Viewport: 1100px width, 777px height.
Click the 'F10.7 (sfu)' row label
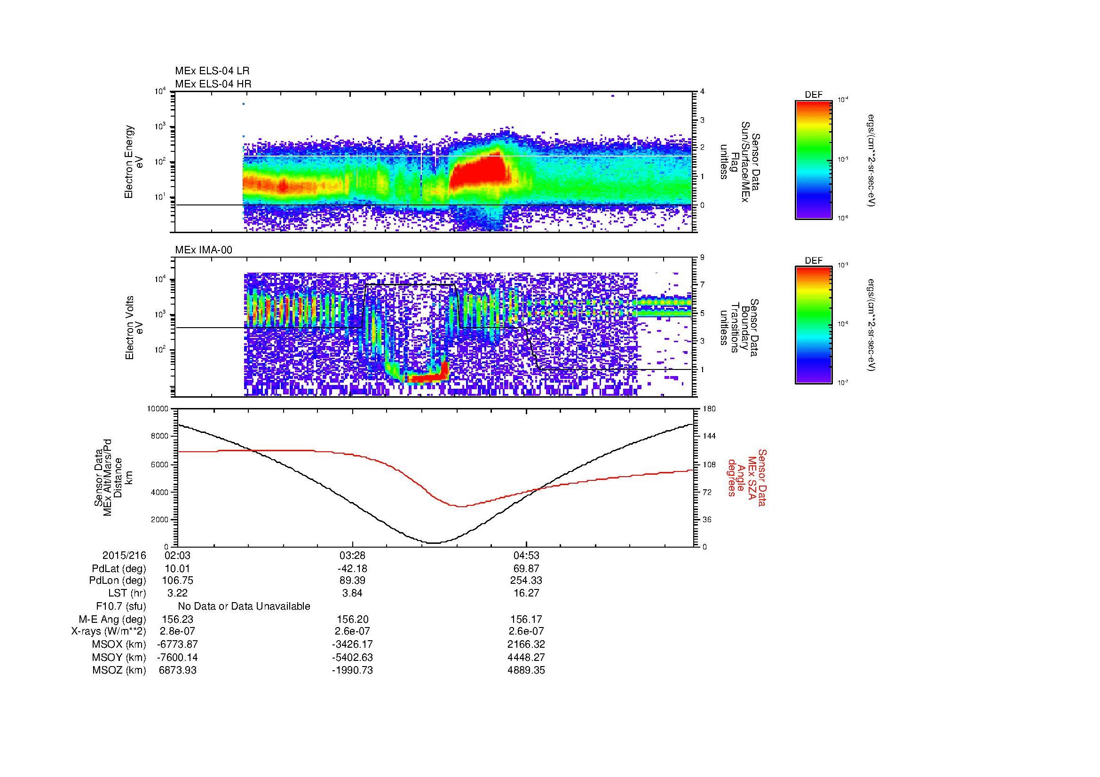coord(121,606)
